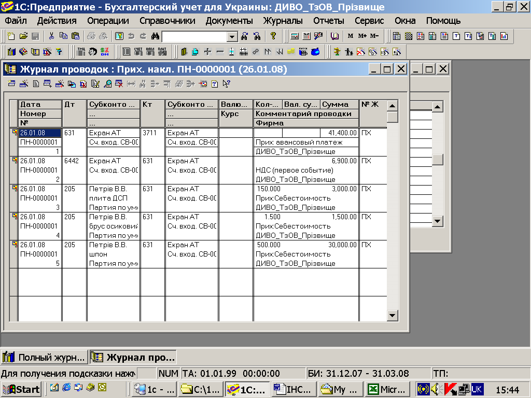Open the adult-and-child figures icon

coord(349,51)
